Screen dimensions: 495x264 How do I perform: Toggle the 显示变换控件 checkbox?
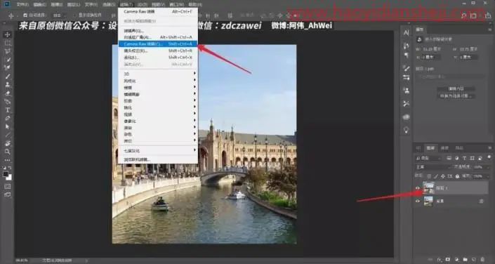(74, 15)
